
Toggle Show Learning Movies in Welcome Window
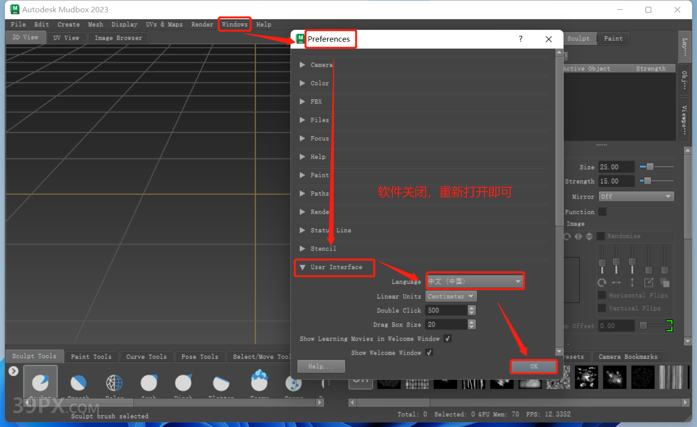click(x=447, y=338)
